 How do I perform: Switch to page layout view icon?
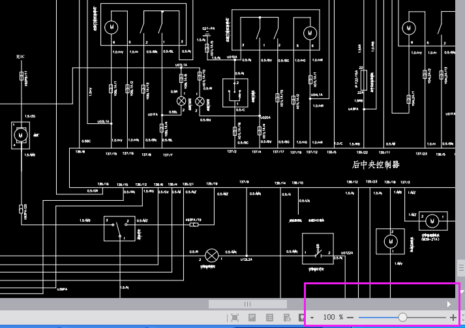pos(252,318)
